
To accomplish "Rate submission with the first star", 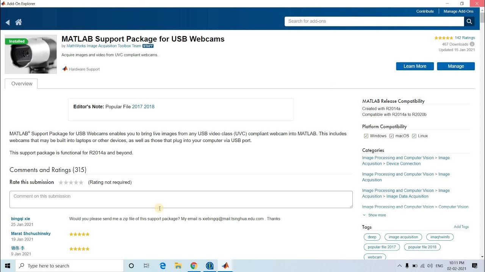I will click(x=61, y=182).
